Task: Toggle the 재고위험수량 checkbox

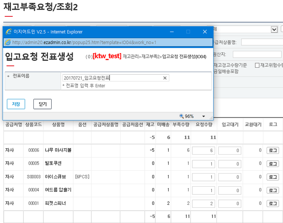Action: [x=257, y=65]
